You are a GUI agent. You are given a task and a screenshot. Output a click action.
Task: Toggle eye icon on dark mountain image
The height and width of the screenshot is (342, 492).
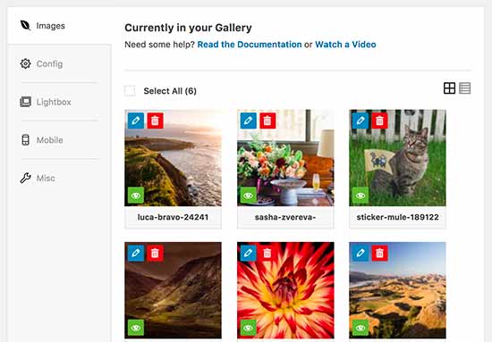coord(136,328)
